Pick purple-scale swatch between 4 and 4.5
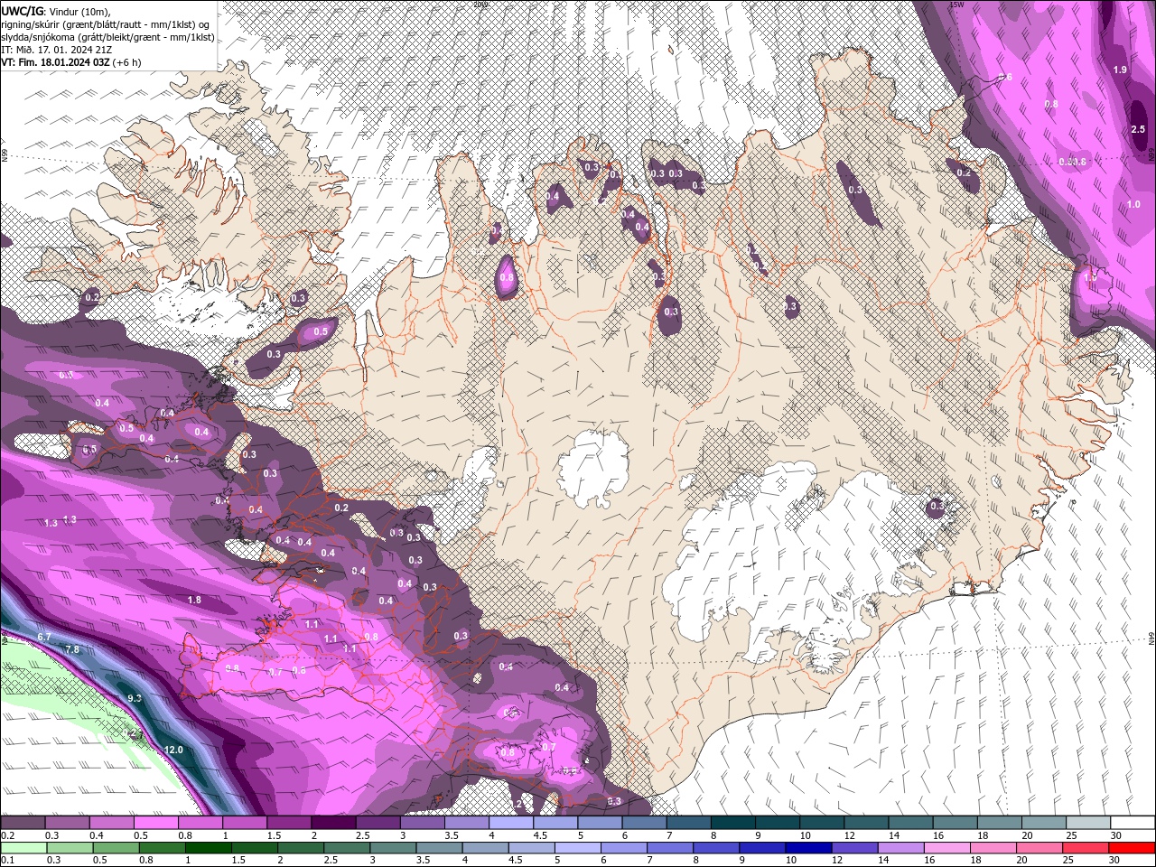 [511, 823]
